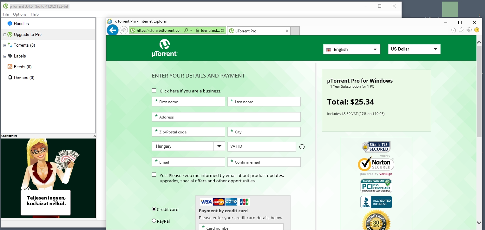Click the First name field

click(188, 102)
